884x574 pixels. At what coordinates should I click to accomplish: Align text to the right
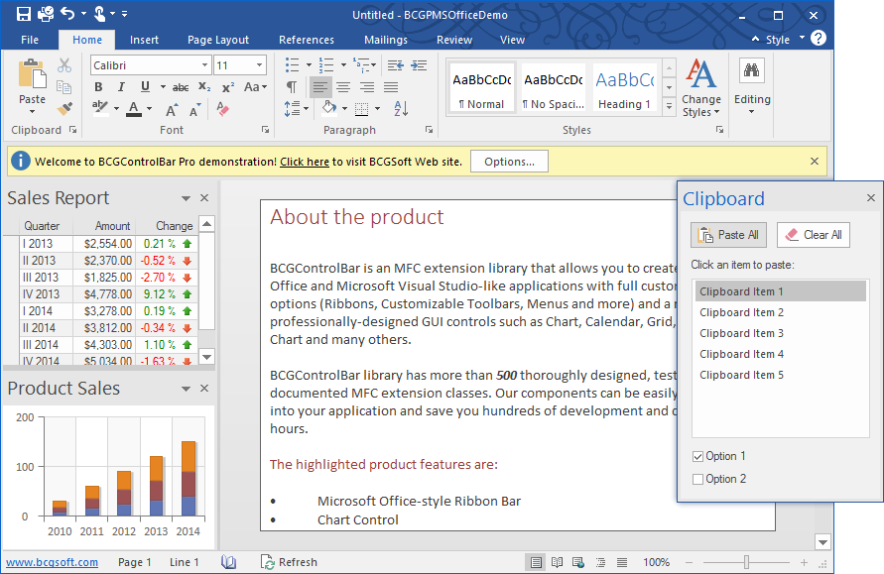click(367, 87)
